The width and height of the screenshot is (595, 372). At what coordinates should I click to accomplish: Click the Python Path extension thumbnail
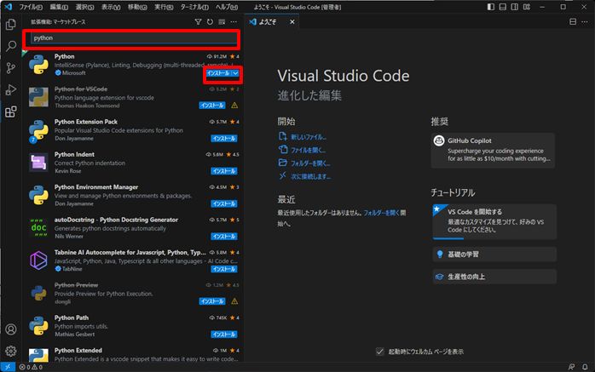[x=38, y=326]
